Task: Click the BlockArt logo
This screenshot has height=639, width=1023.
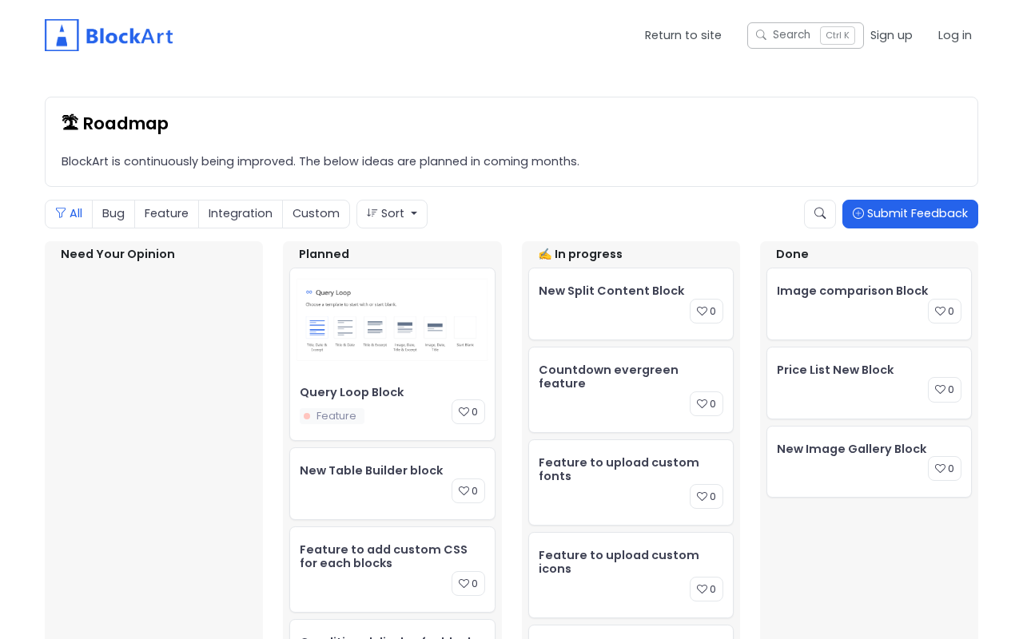Action: [x=109, y=35]
